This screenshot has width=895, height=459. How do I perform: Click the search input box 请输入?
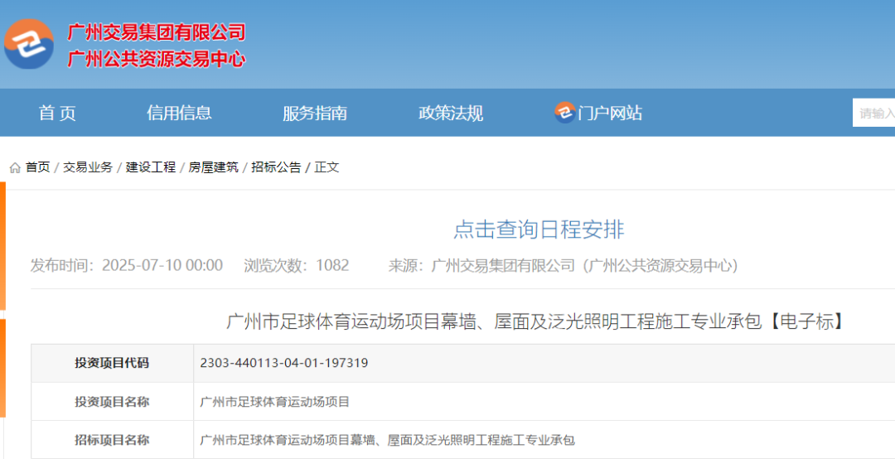pyautogui.click(x=874, y=113)
